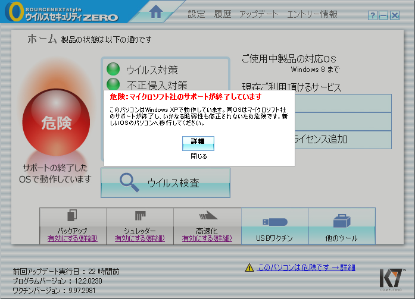The image size is (415, 299).
Task: Click 閉じる to dismiss the warning dialog
Action: click(x=199, y=156)
